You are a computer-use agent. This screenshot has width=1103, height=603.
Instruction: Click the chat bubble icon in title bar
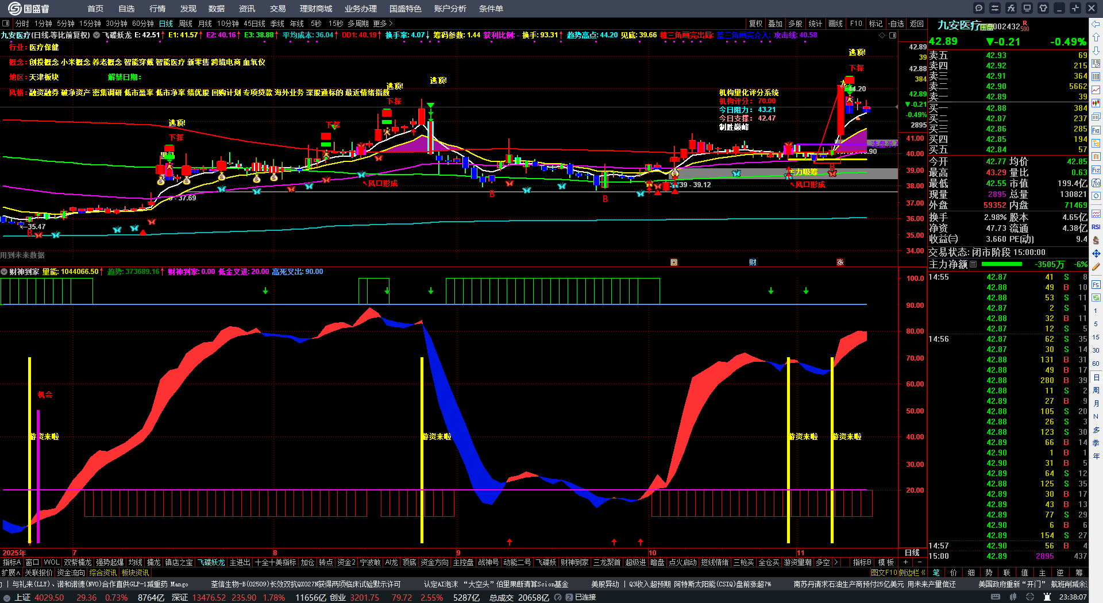tap(979, 8)
